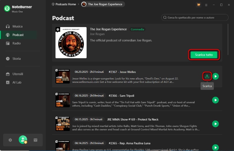This screenshot has height=151, width=234.
Task: Click title "#2365 - Rep. Anna Paulina Luna"
Action: click(x=130, y=143)
